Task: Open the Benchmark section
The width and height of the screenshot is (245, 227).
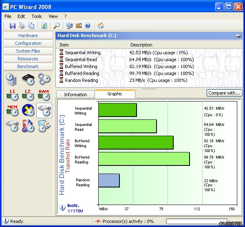Action: click(x=28, y=66)
